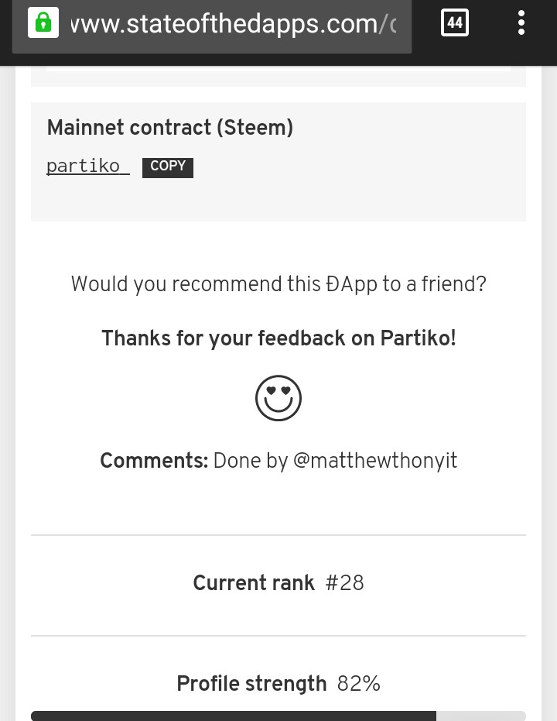Copy the partiko contract name
557x721 pixels.
[168, 167]
